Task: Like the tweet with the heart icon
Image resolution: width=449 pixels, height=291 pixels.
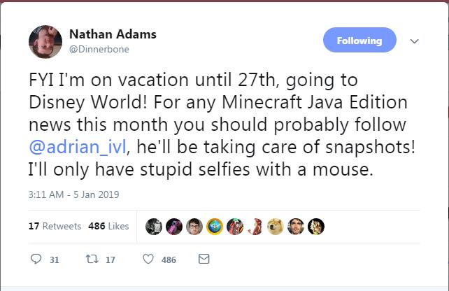Action: (x=148, y=260)
